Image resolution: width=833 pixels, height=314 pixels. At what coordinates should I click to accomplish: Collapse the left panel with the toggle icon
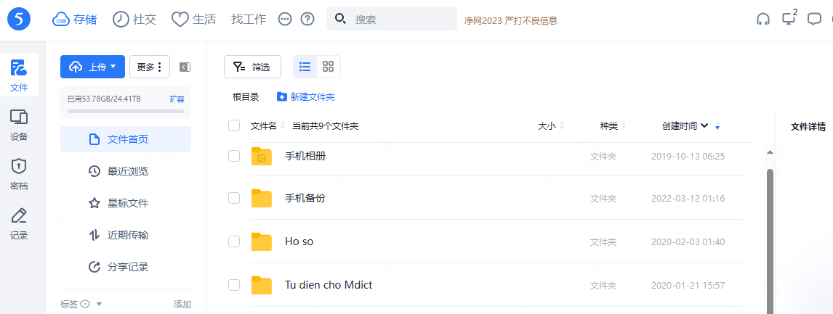click(185, 67)
